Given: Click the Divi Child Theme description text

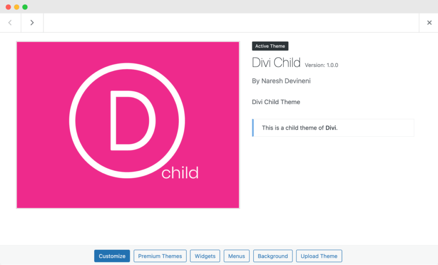Looking at the screenshot, I should click(x=276, y=102).
